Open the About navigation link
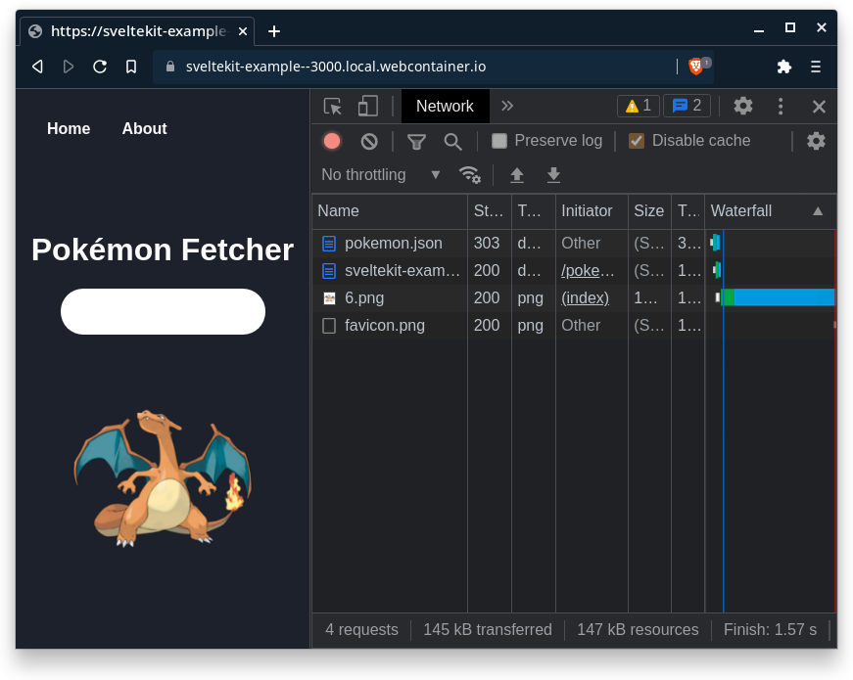This screenshot has width=853, height=680. 144,128
